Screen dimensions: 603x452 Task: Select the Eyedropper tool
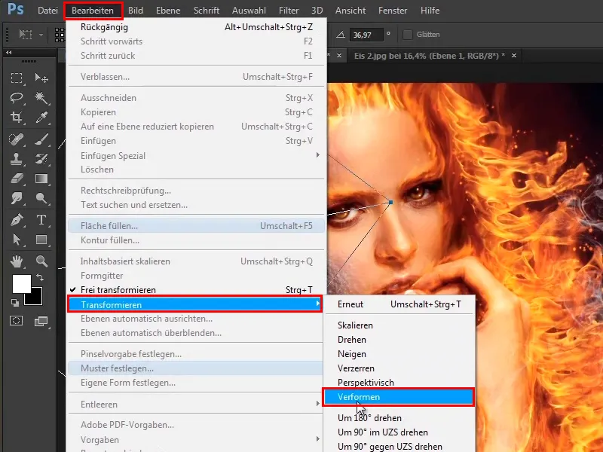coord(41,118)
